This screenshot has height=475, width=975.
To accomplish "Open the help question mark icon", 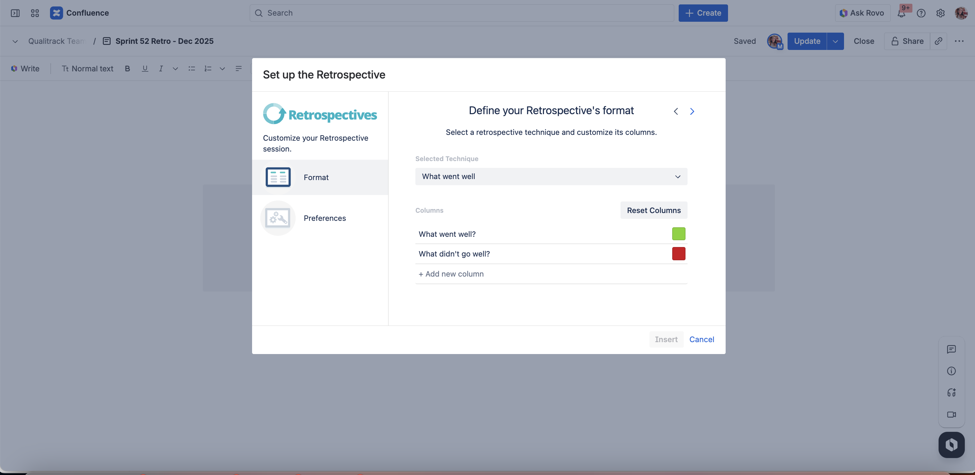I will coord(921,13).
